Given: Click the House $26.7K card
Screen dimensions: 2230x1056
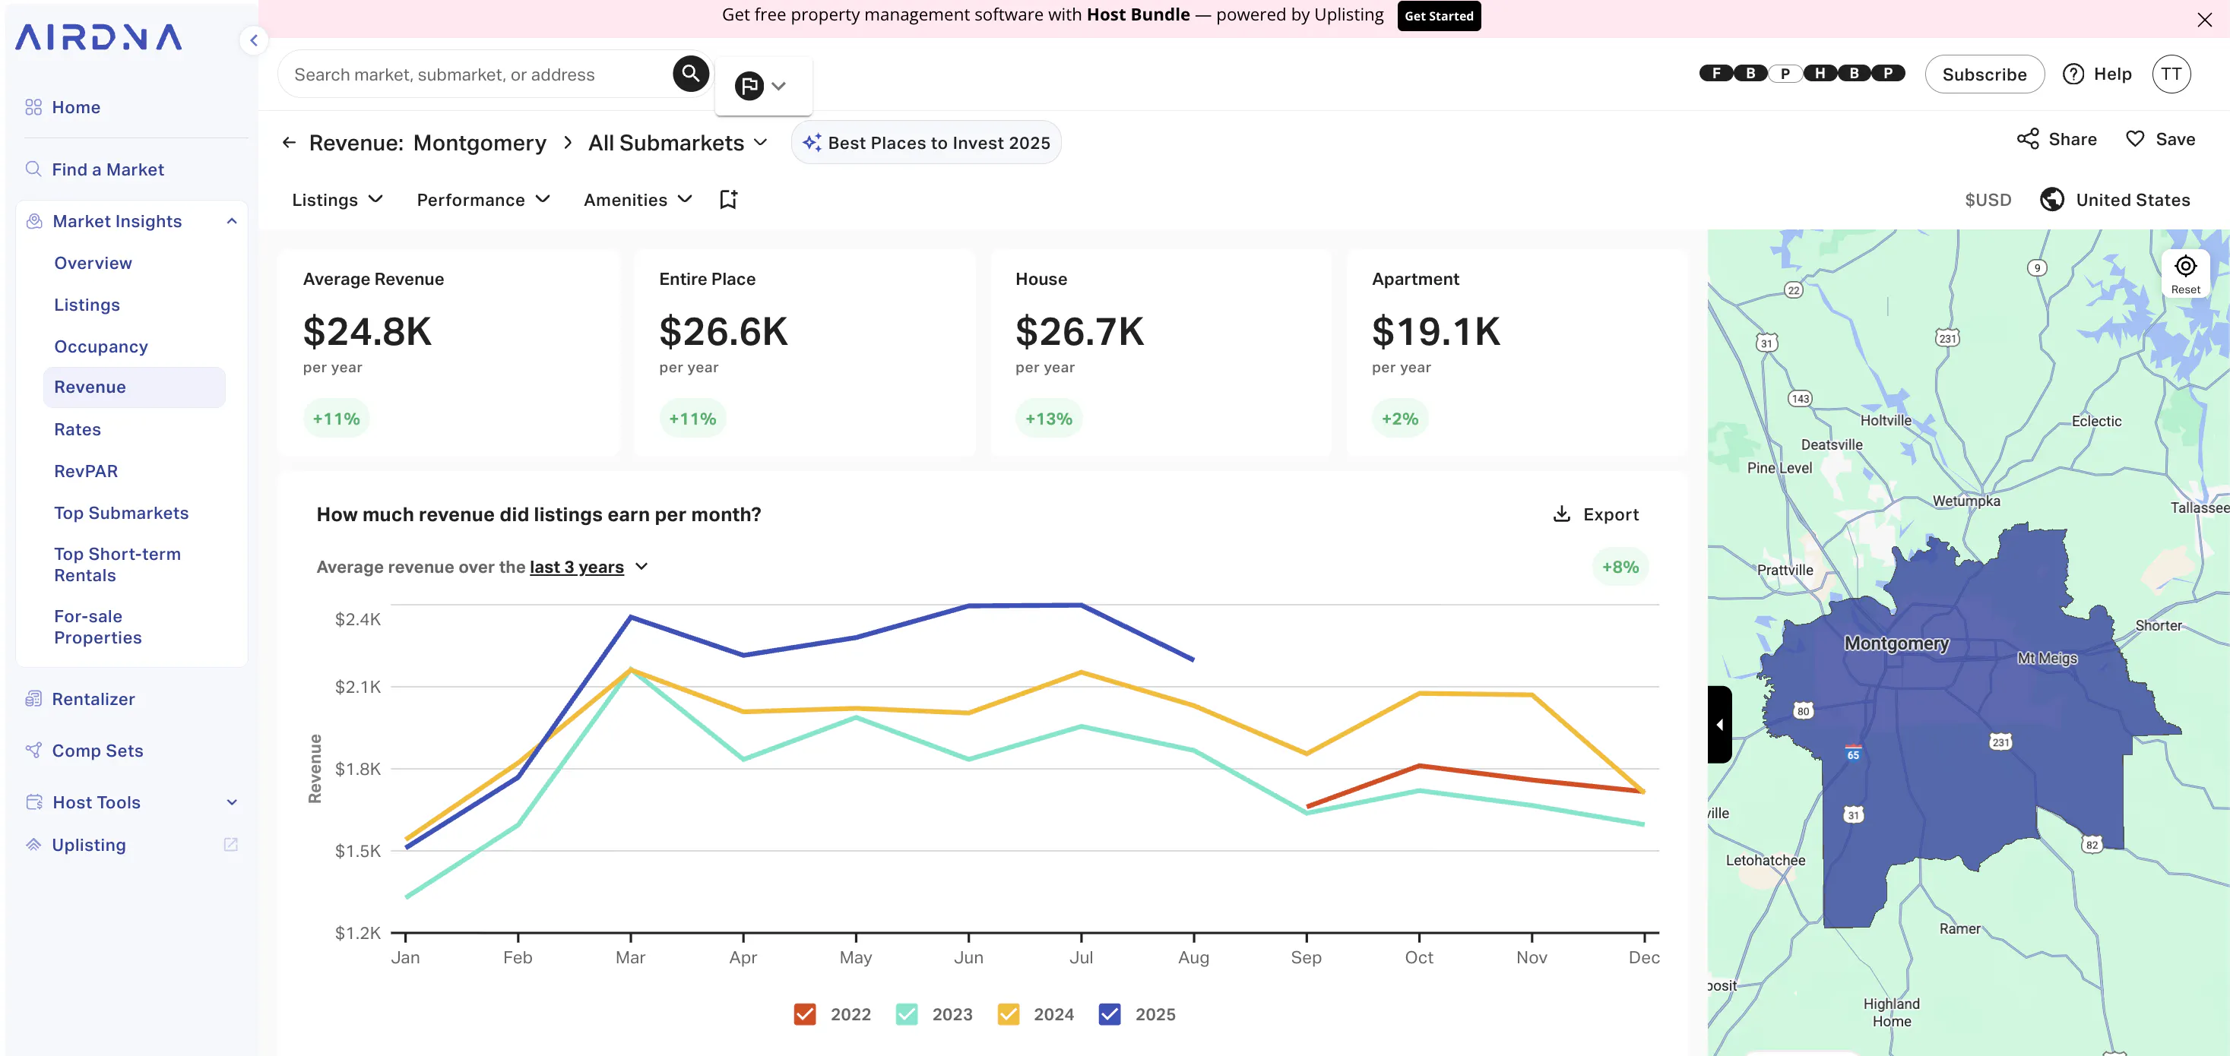Looking at the screenshot, I should point(1161,353).
